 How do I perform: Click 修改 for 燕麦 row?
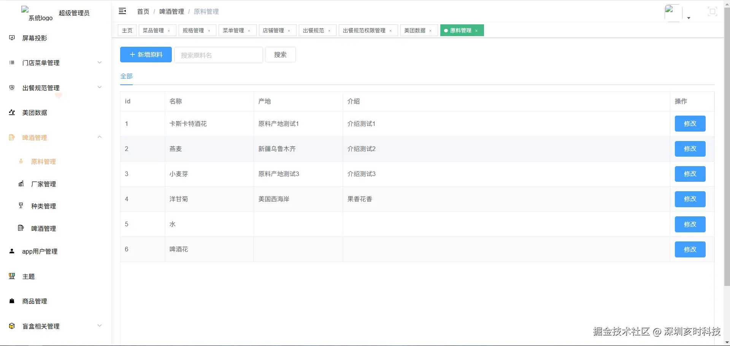click(x=690, y=149)
